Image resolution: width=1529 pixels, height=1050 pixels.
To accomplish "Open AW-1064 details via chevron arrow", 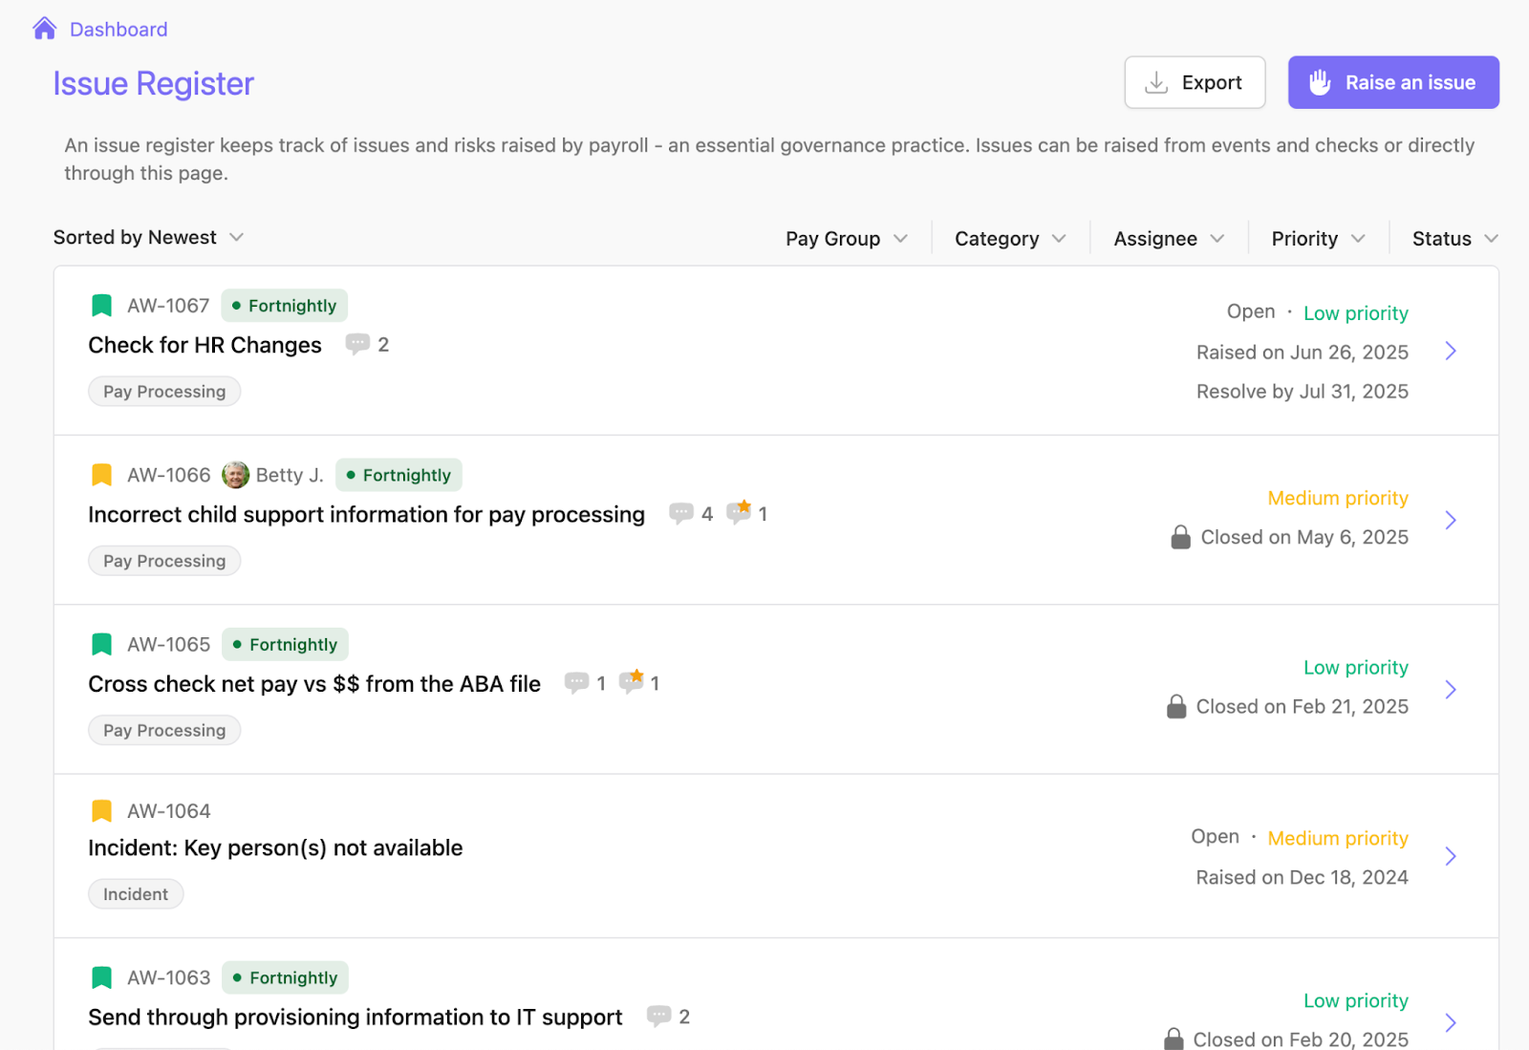I will (x=1451, y=856).
